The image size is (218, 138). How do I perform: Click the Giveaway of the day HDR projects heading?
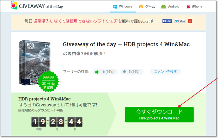click(x=126, y=45)
